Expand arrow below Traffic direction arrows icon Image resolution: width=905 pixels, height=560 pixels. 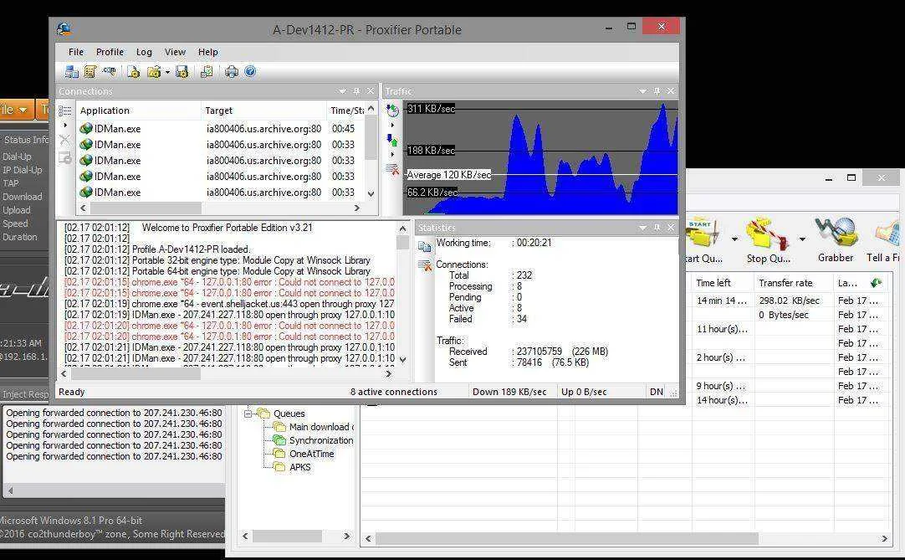[392, 154]
